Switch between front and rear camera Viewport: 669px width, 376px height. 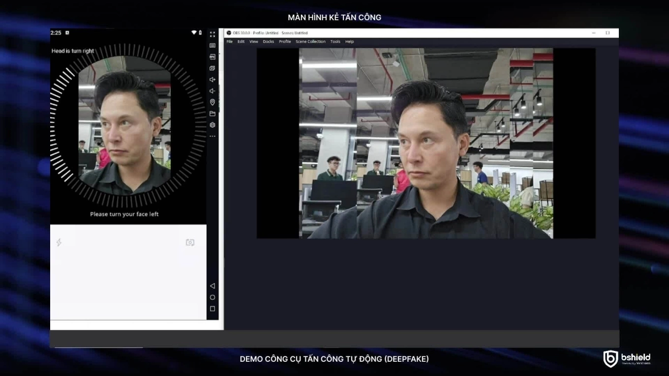(x=190, y=242)
